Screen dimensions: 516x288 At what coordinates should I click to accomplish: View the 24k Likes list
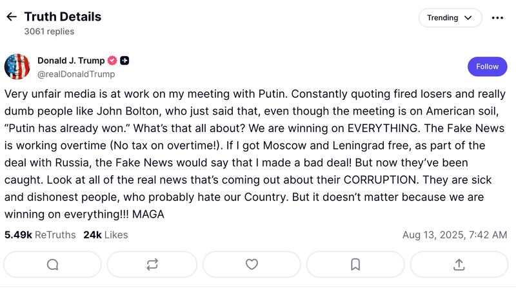[x=106, y=235]
